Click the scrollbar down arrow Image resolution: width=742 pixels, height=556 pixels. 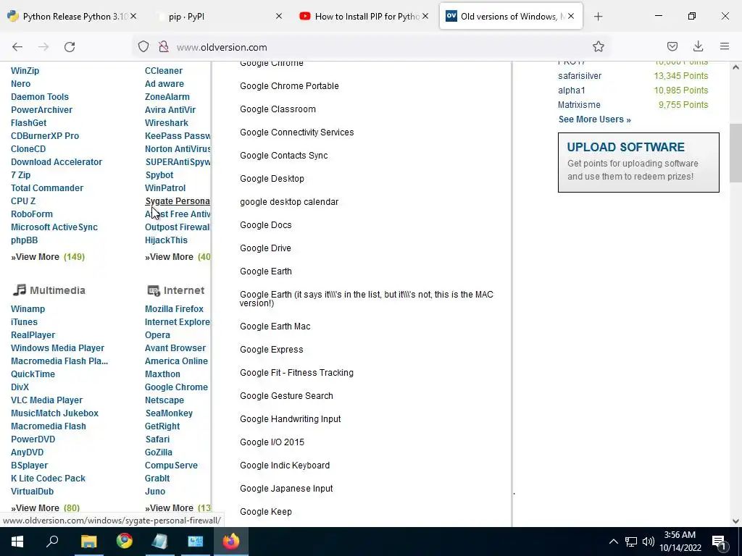click(x=735, y=521)
